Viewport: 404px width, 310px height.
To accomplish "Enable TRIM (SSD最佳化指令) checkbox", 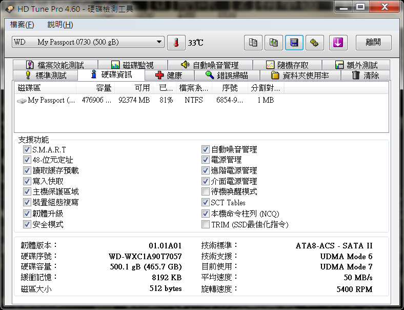I will pyautogui.click(x=206, y=224).
